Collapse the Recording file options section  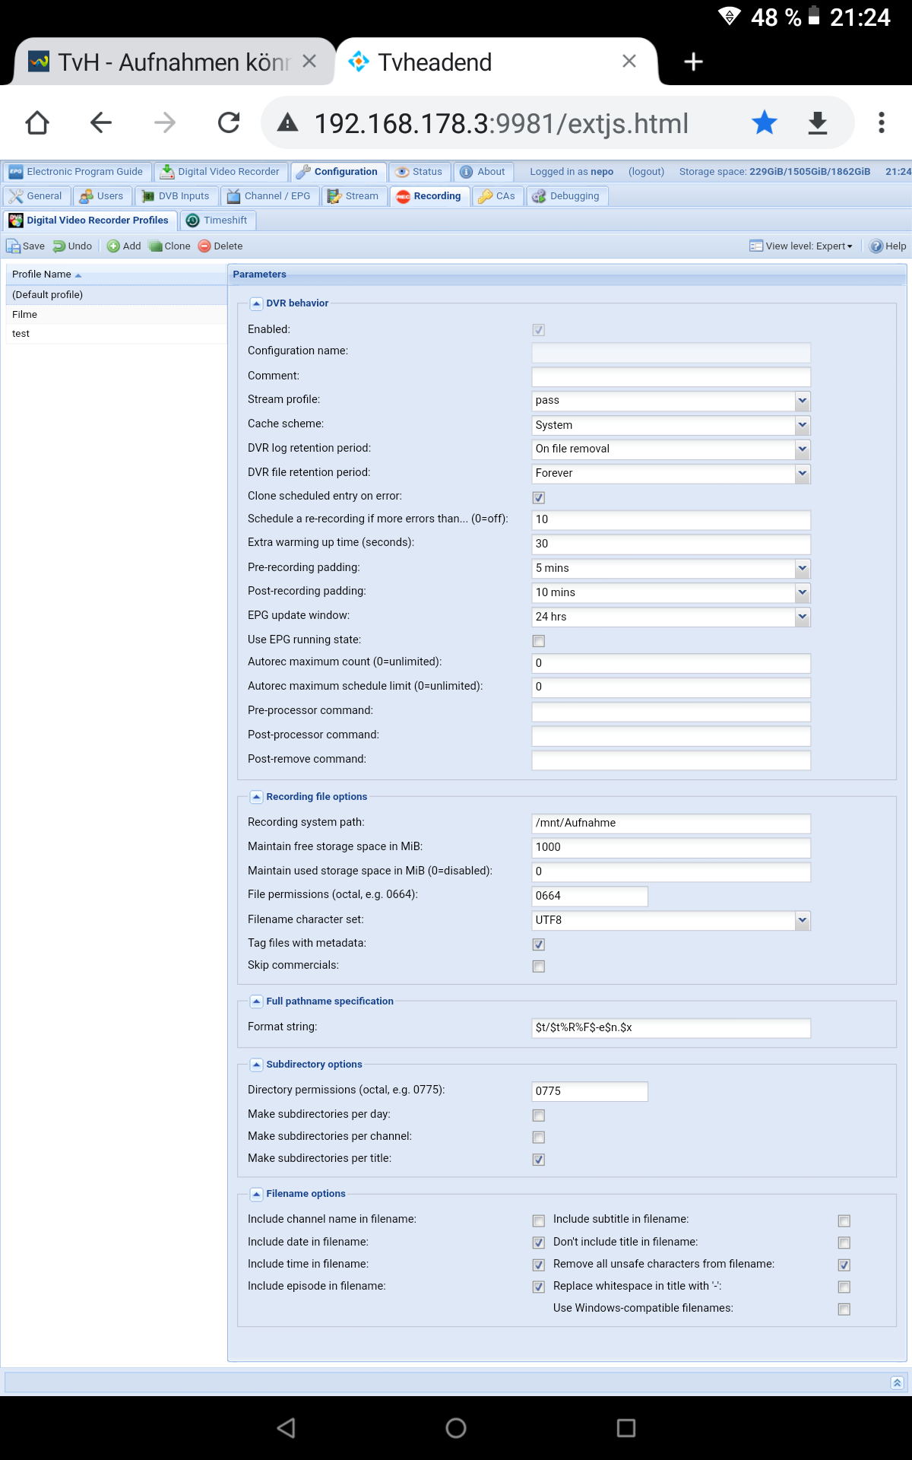(256, 797)
